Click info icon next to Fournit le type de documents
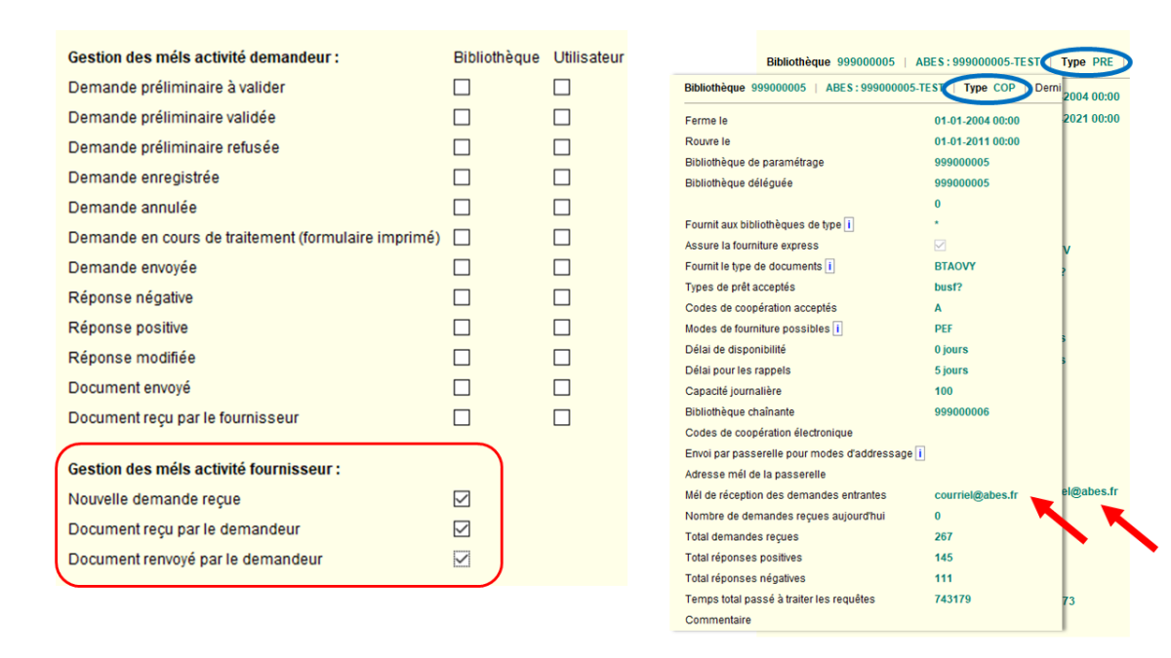Viewport: 1171px width, 658px height. 829,266
